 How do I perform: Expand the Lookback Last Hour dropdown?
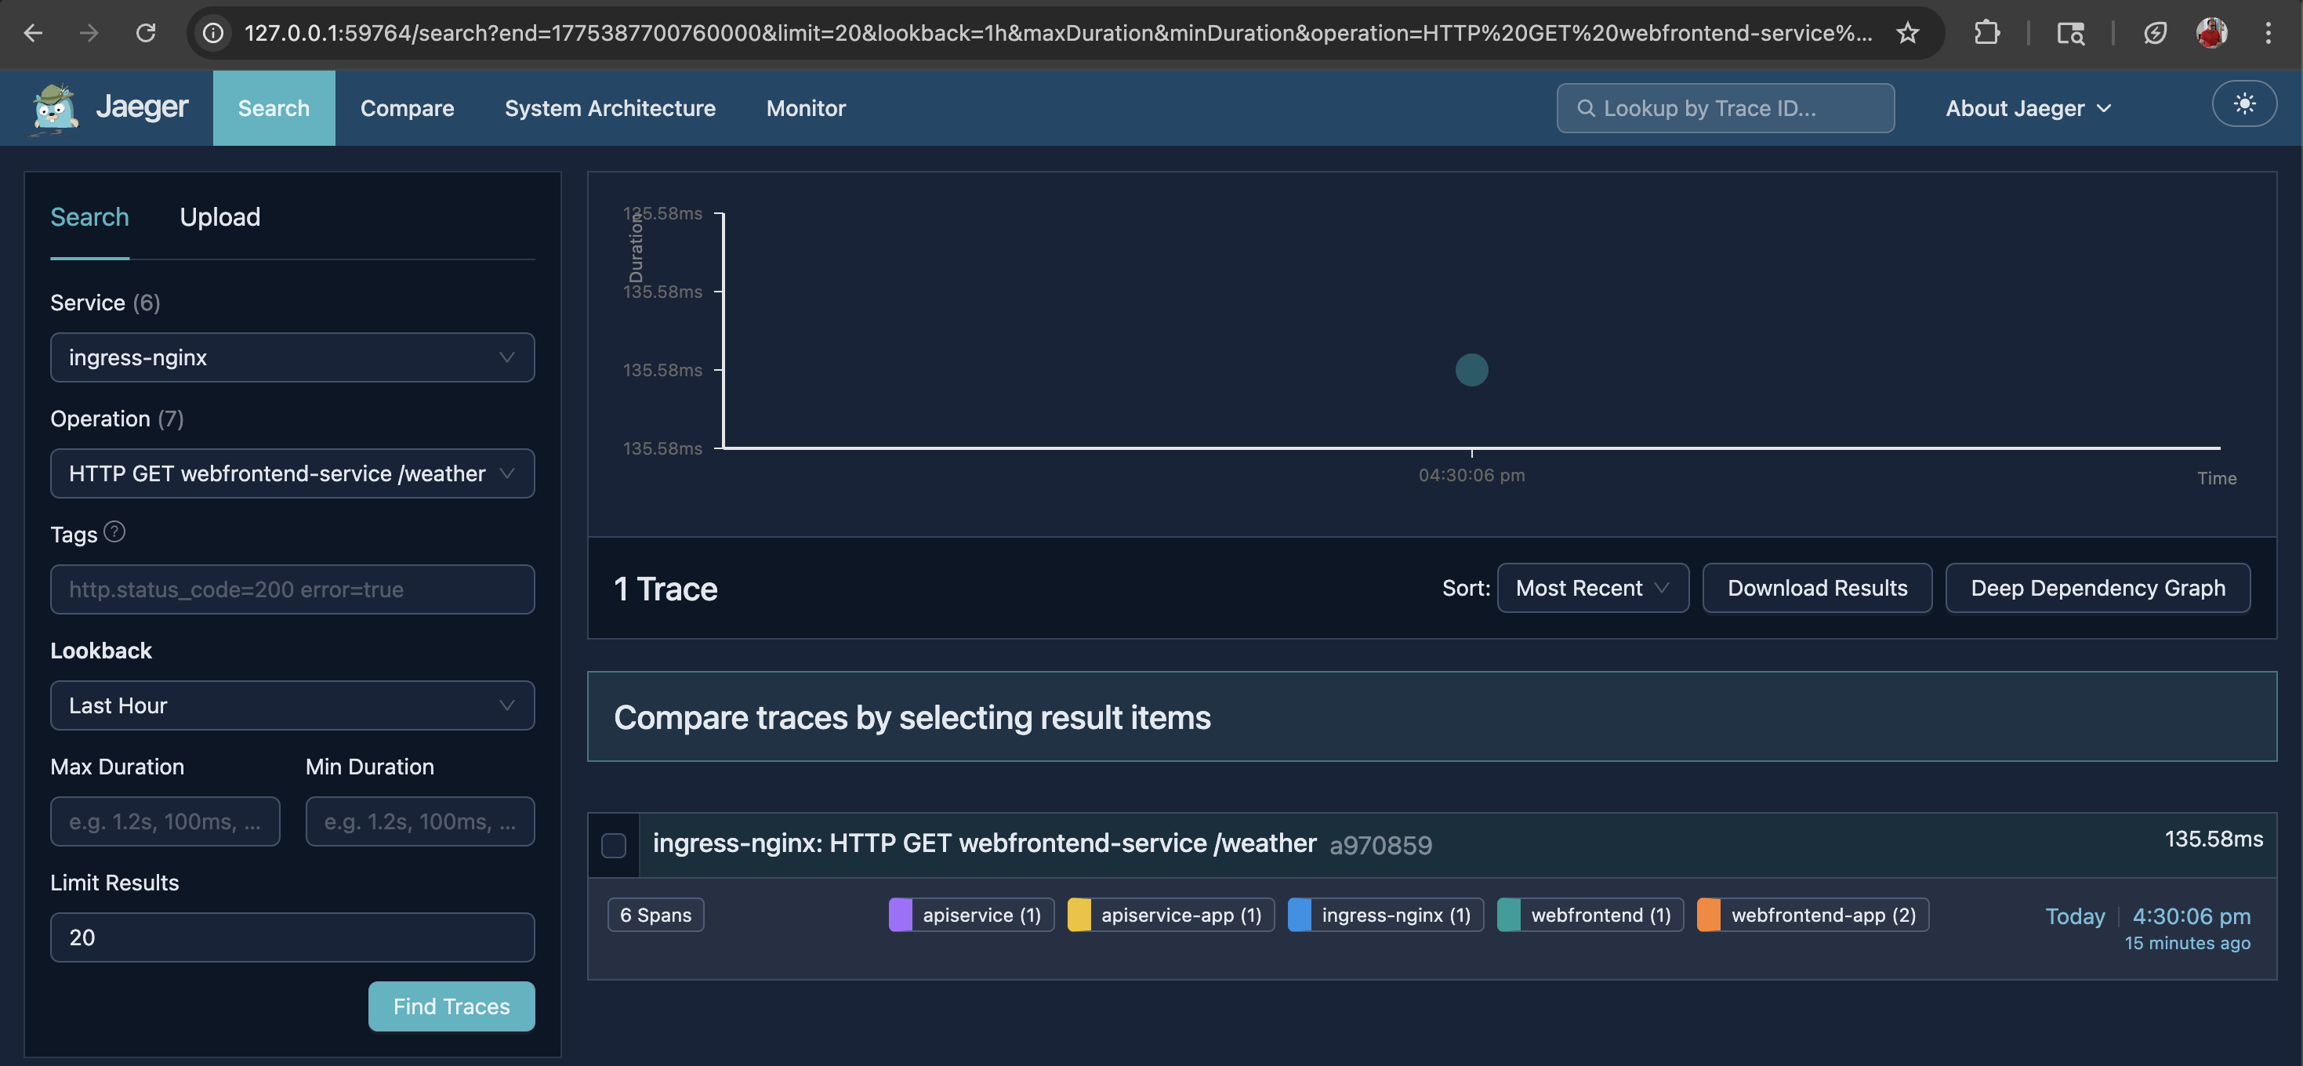coord(292,705)
